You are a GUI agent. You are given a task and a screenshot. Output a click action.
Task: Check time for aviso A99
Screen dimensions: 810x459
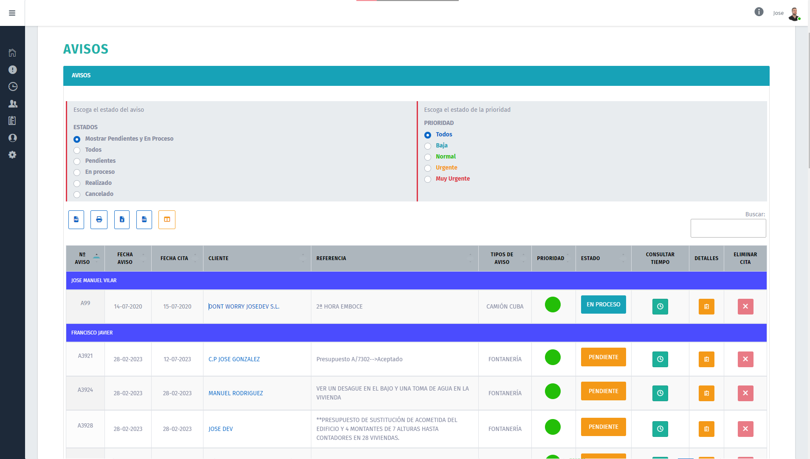[660, 306]
